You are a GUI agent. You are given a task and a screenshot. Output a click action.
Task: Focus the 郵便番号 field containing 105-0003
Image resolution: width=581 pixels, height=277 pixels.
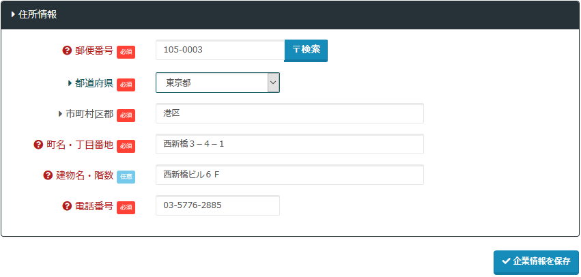(219, 50)
